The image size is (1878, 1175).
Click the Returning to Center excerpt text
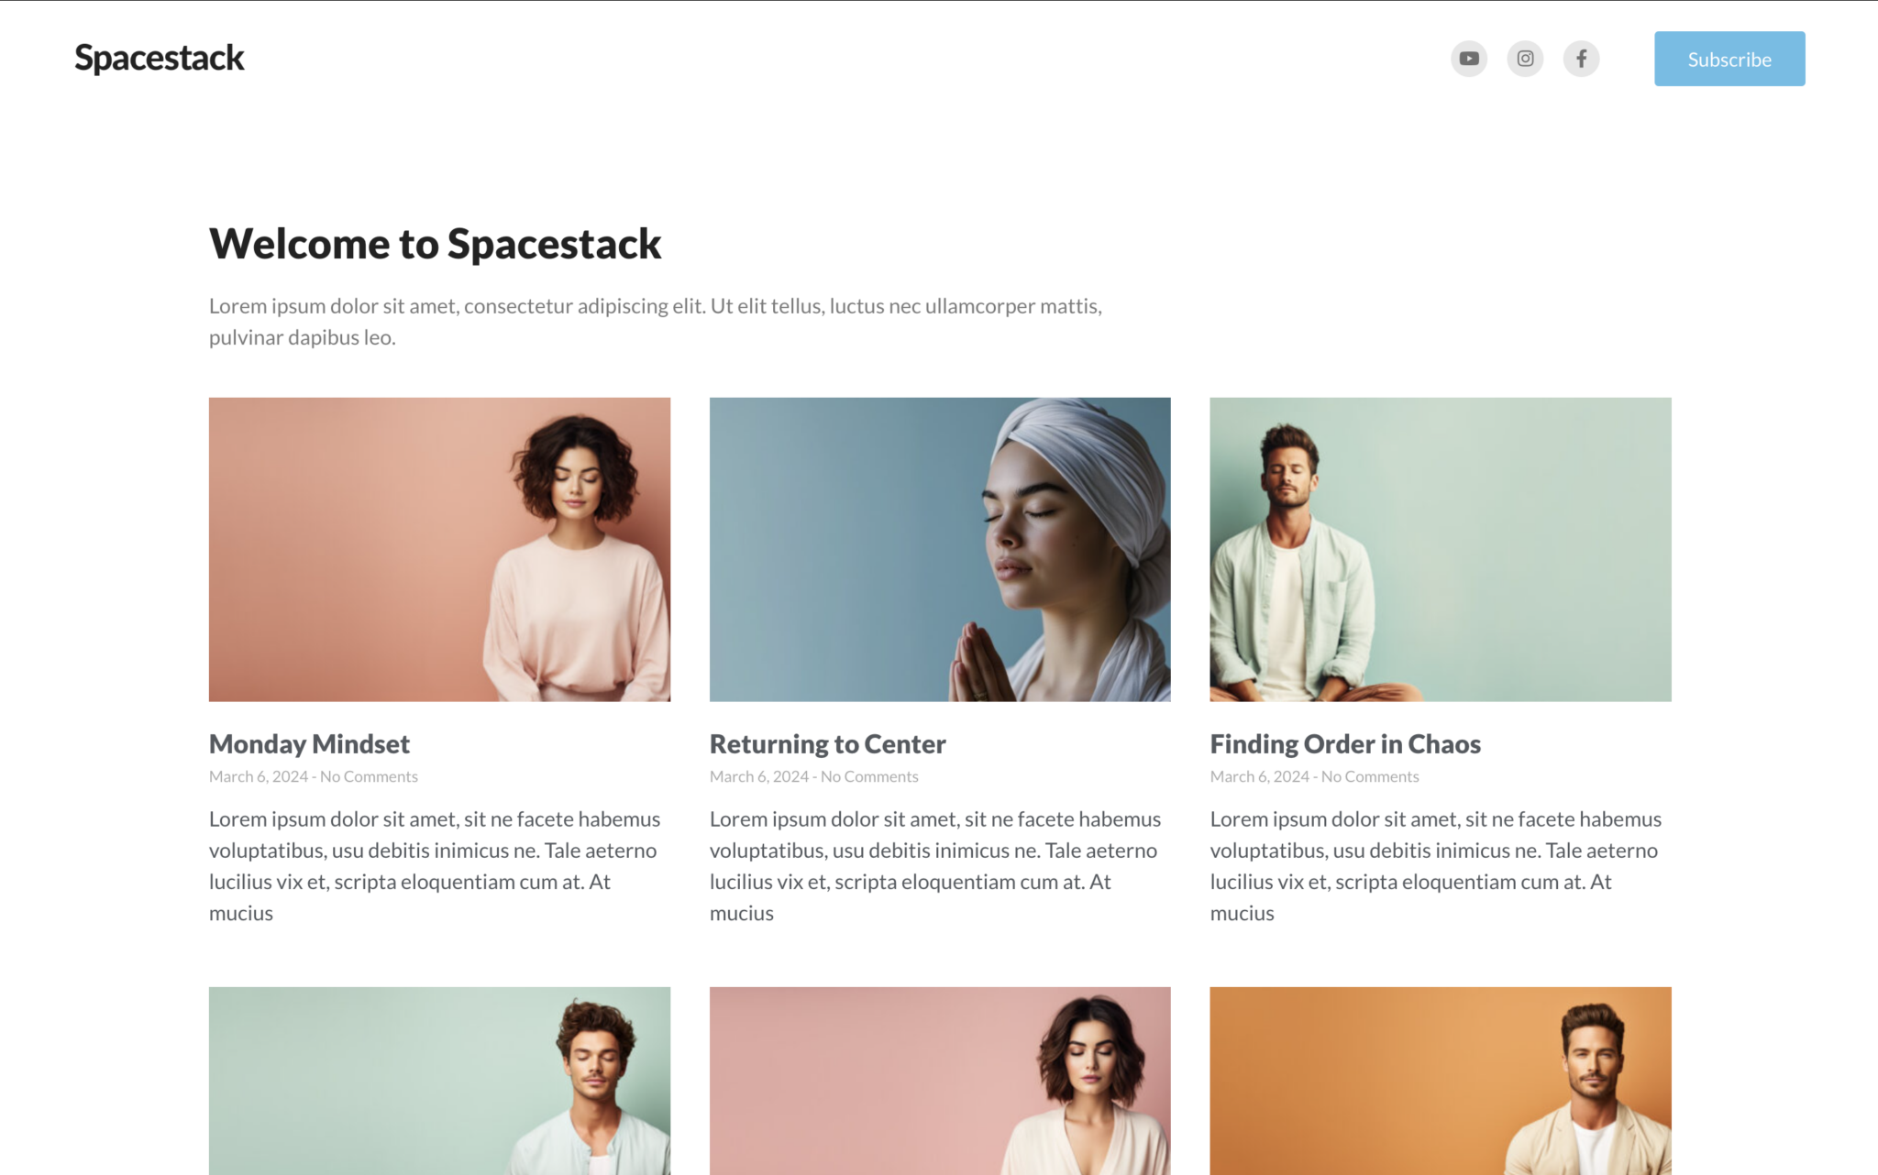point(935,865)
